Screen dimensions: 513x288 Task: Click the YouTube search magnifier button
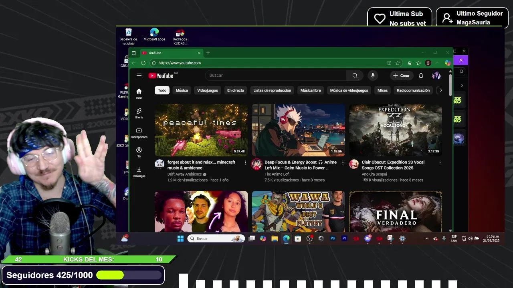point(355,75)
